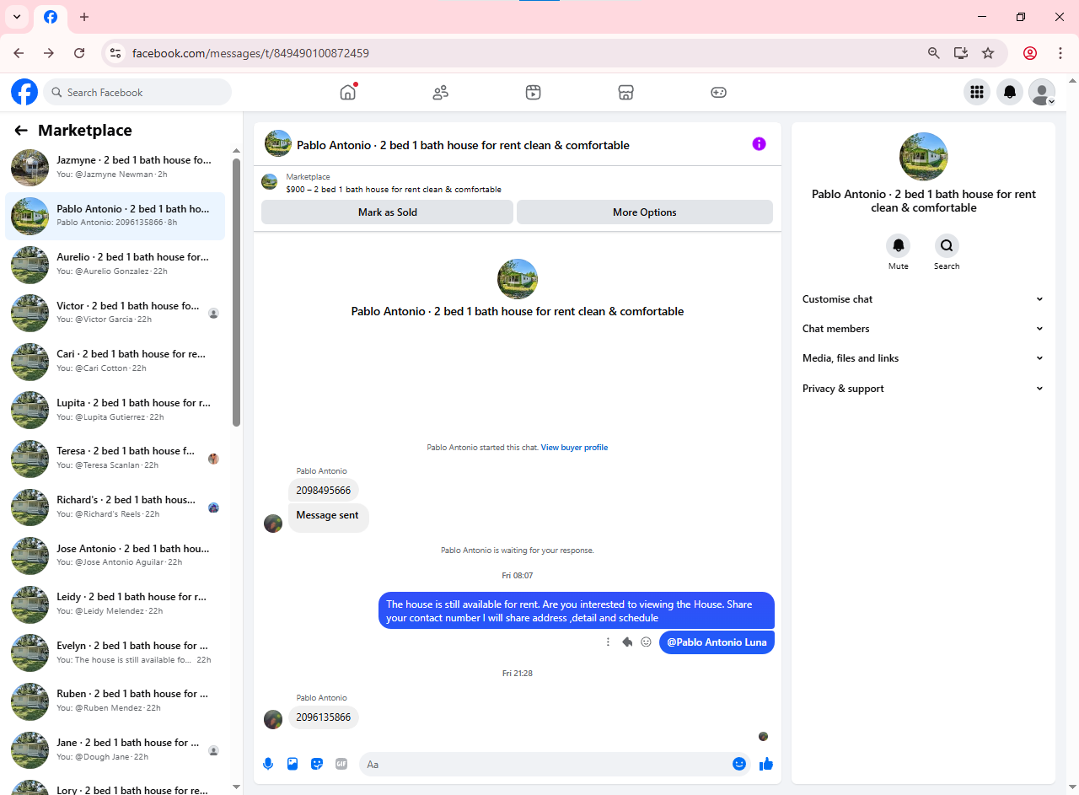Expand Privacy & support section
Viewport: 1079px width, 795px height.
[x=923, y=389]
